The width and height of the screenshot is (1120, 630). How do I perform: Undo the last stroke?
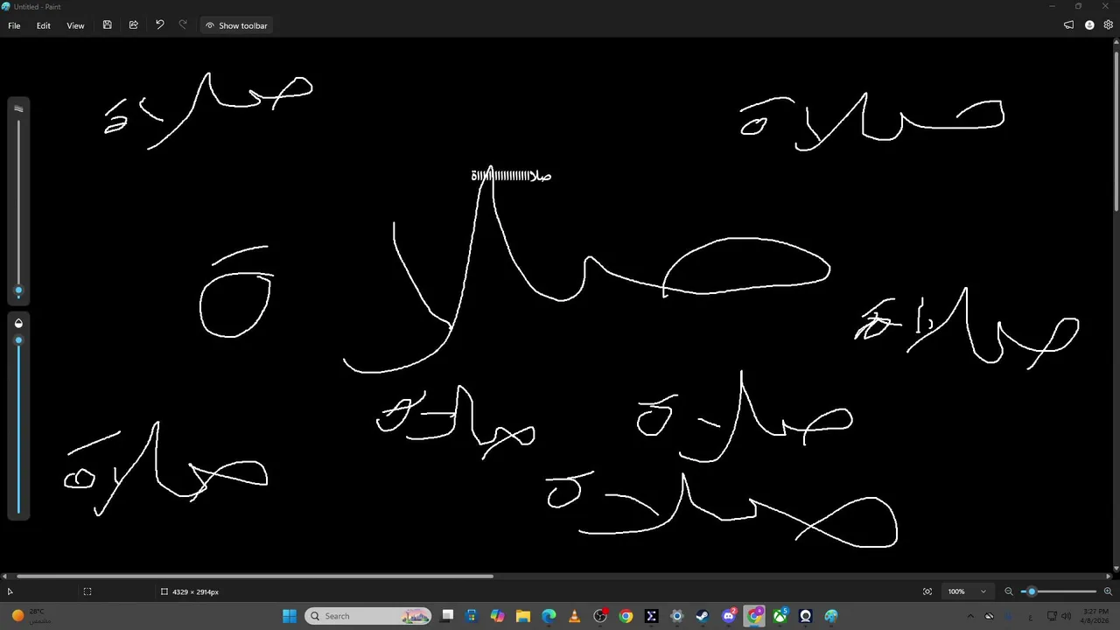click(x=159, y=25)
